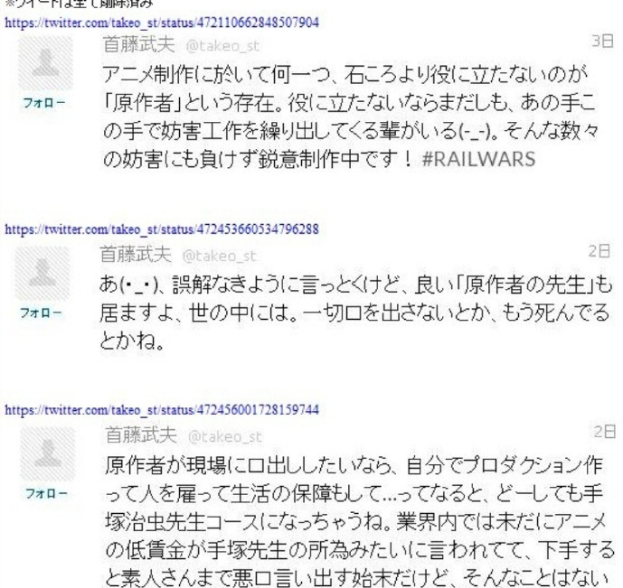Open the status link ending in 159744
This screenshot has height=588, width=623.
162,410
